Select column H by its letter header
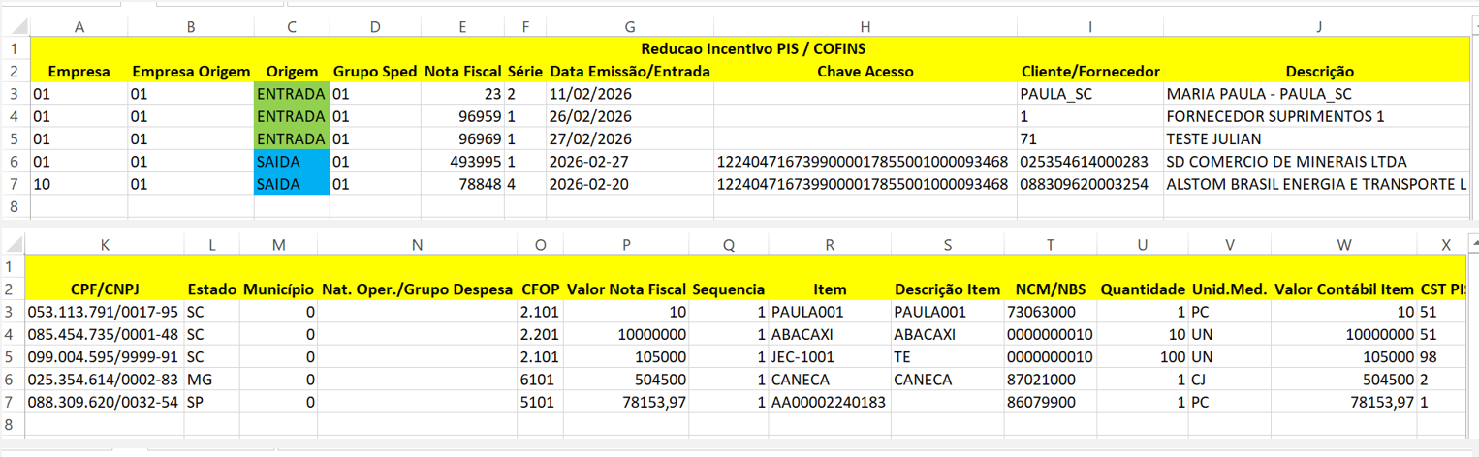 [x=865, y=28]
